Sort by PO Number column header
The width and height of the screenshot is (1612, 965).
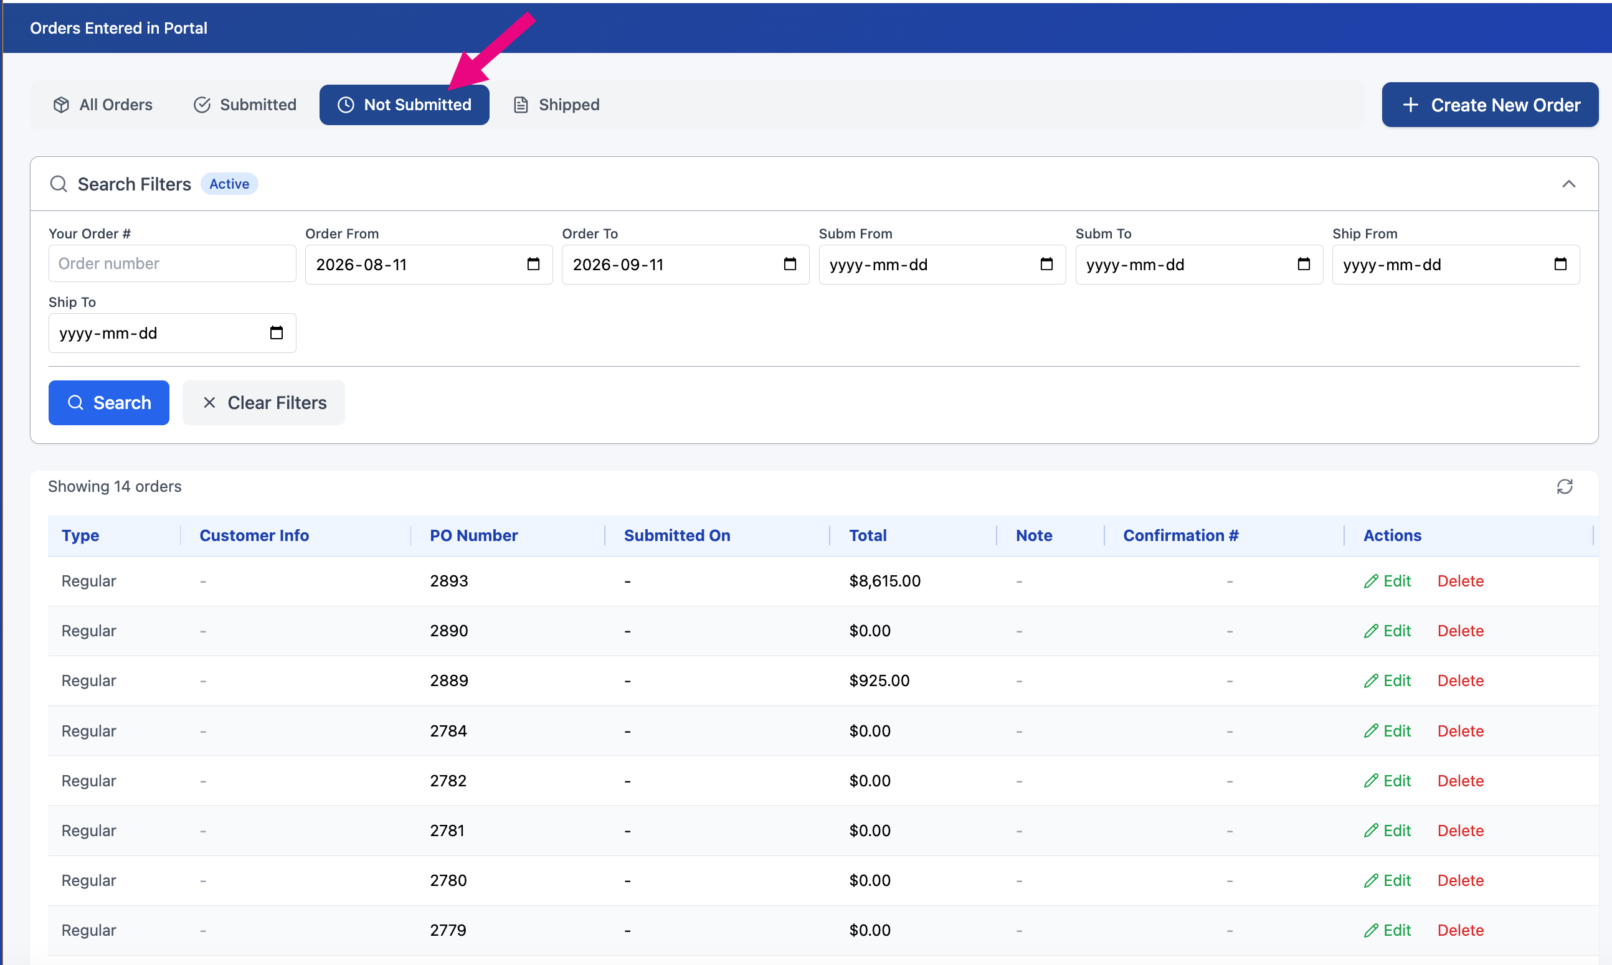(473, 535)
